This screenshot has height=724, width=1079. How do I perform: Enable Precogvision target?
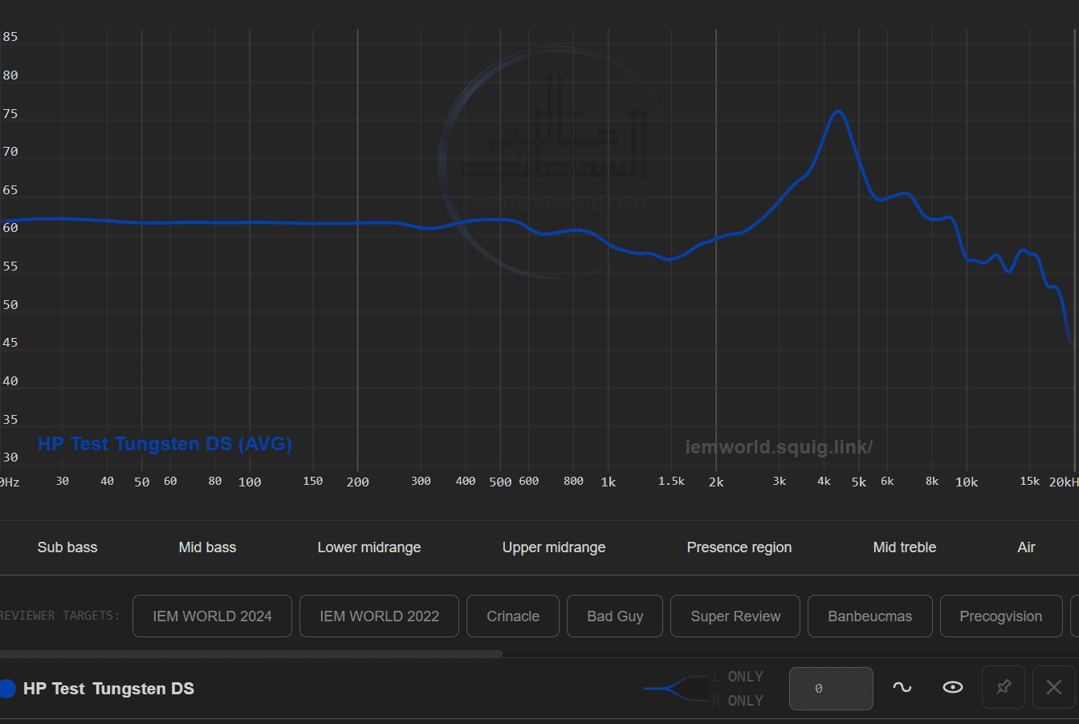pyautogui.click(x=1001, y=616)
